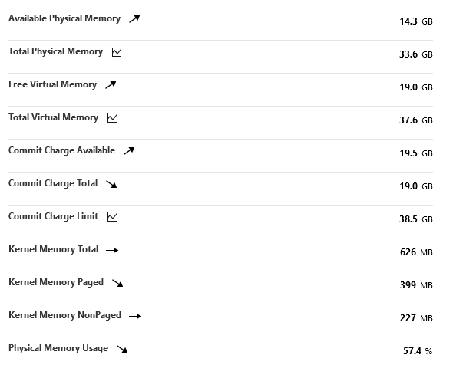
Task: Open the graph icon next to Total Physical Memory
Action: 117,52
